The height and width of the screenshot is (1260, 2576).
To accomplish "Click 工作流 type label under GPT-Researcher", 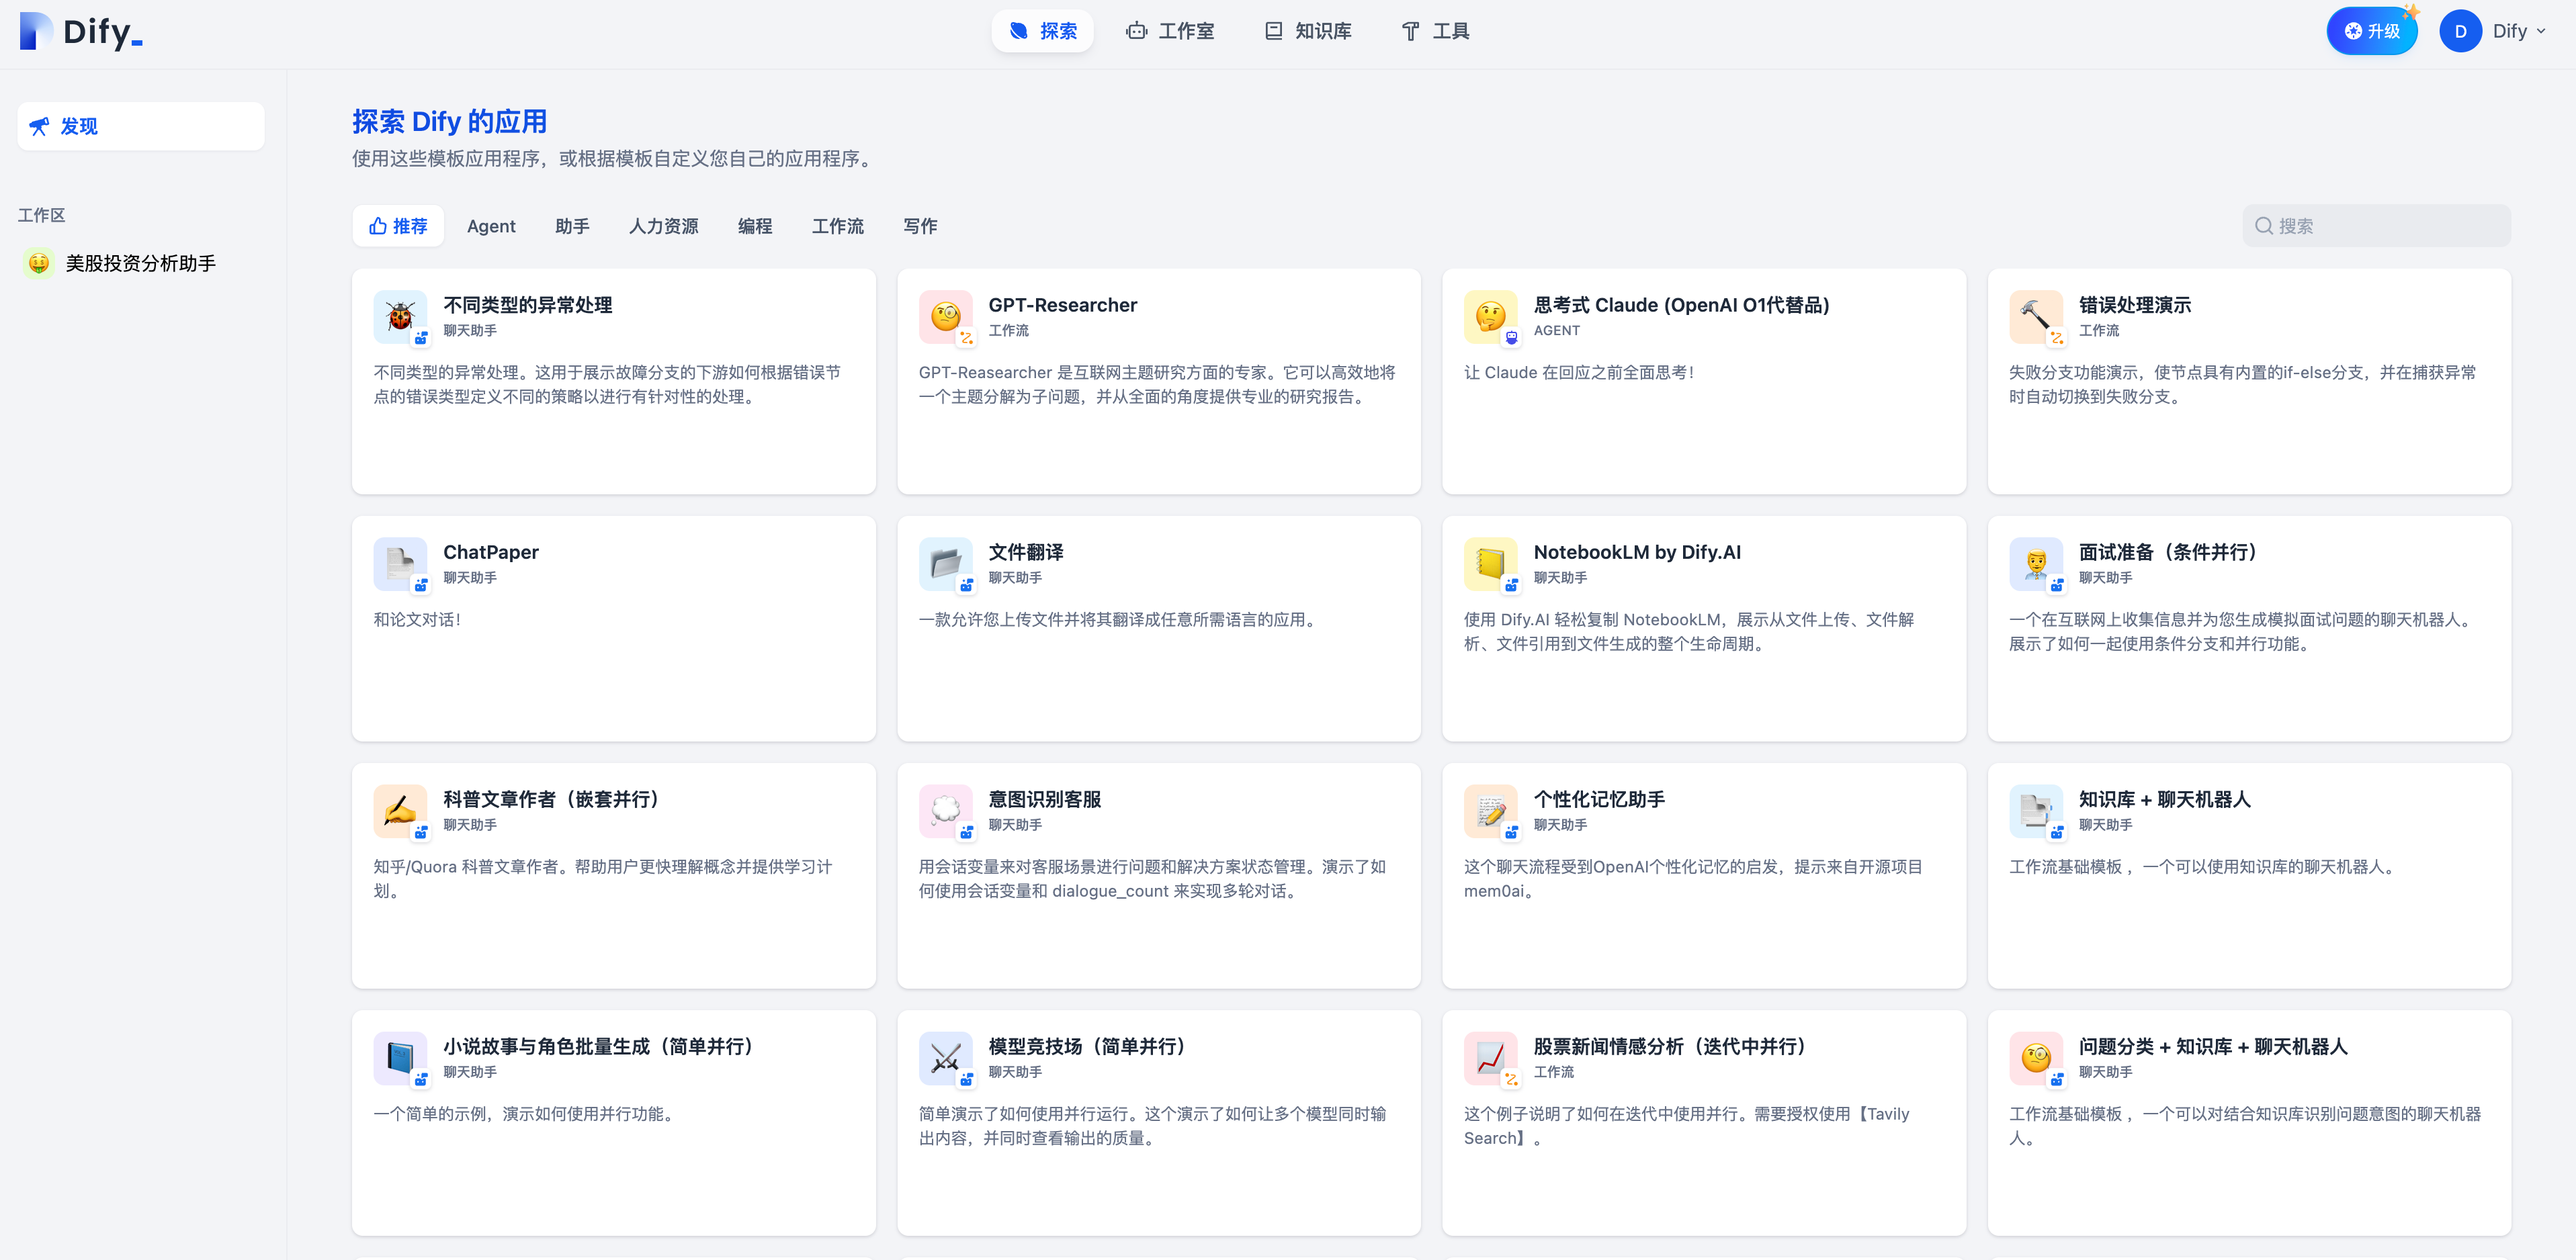I will pyautogui.click(x=1008, y=330).
